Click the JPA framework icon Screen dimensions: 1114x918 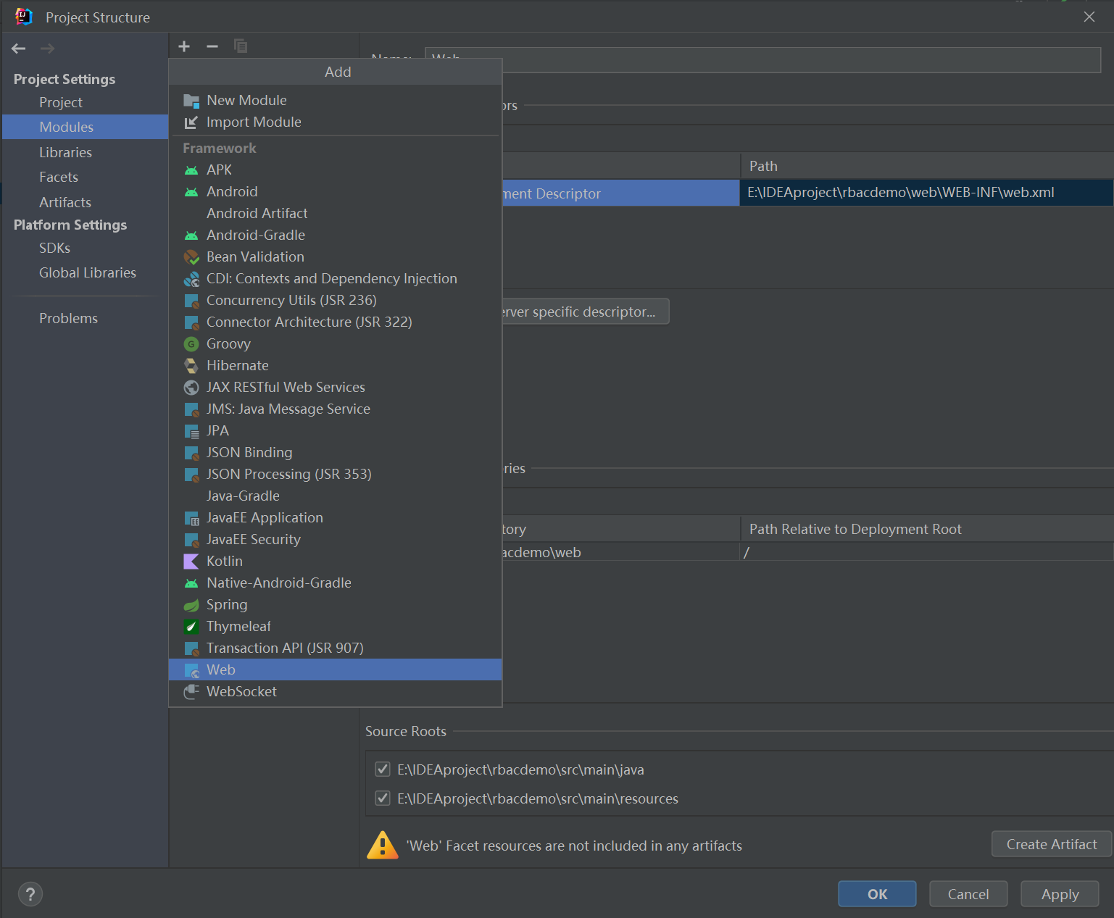click(191, 431)
